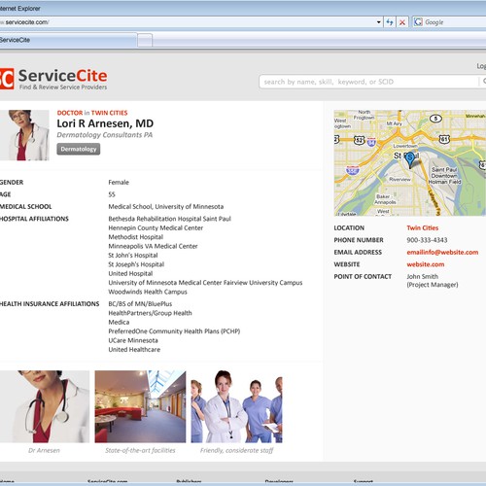Open the website.com link
486x486 pixels.
pos(426,264)
